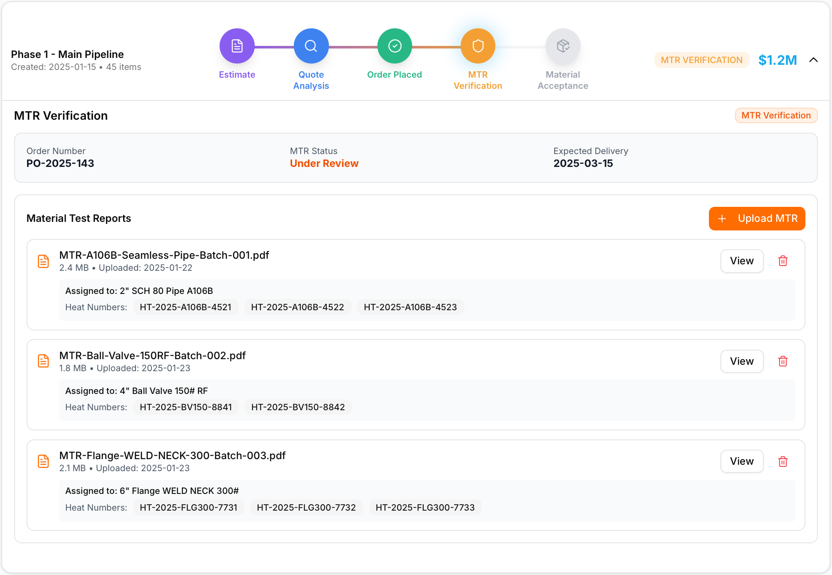Click the file icon beside MTR-Flange-WELD-NECK-300

pos(43,461)
